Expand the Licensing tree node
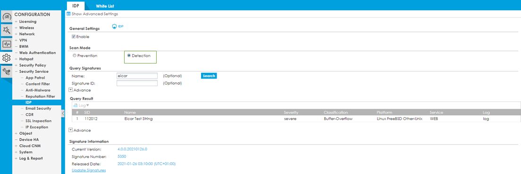The image size is (521, 174). click(16, 22)
